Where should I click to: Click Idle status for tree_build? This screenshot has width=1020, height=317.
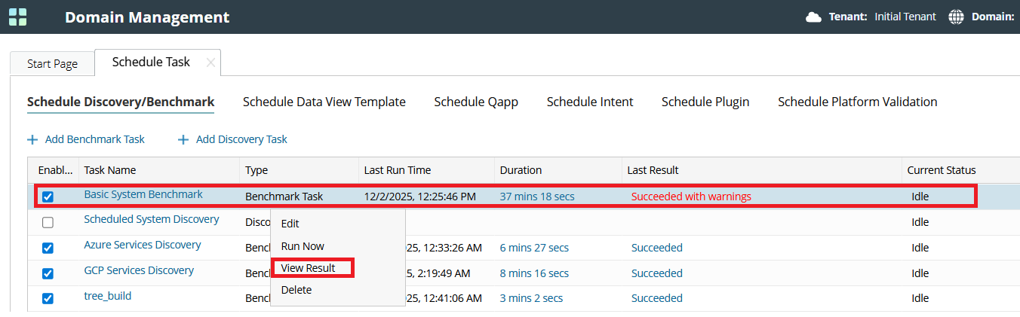pos(920,298)
